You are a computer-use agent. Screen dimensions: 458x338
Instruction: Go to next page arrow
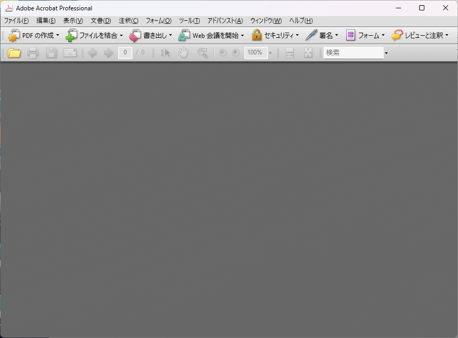pyautogui.click(x=108, y=53)
